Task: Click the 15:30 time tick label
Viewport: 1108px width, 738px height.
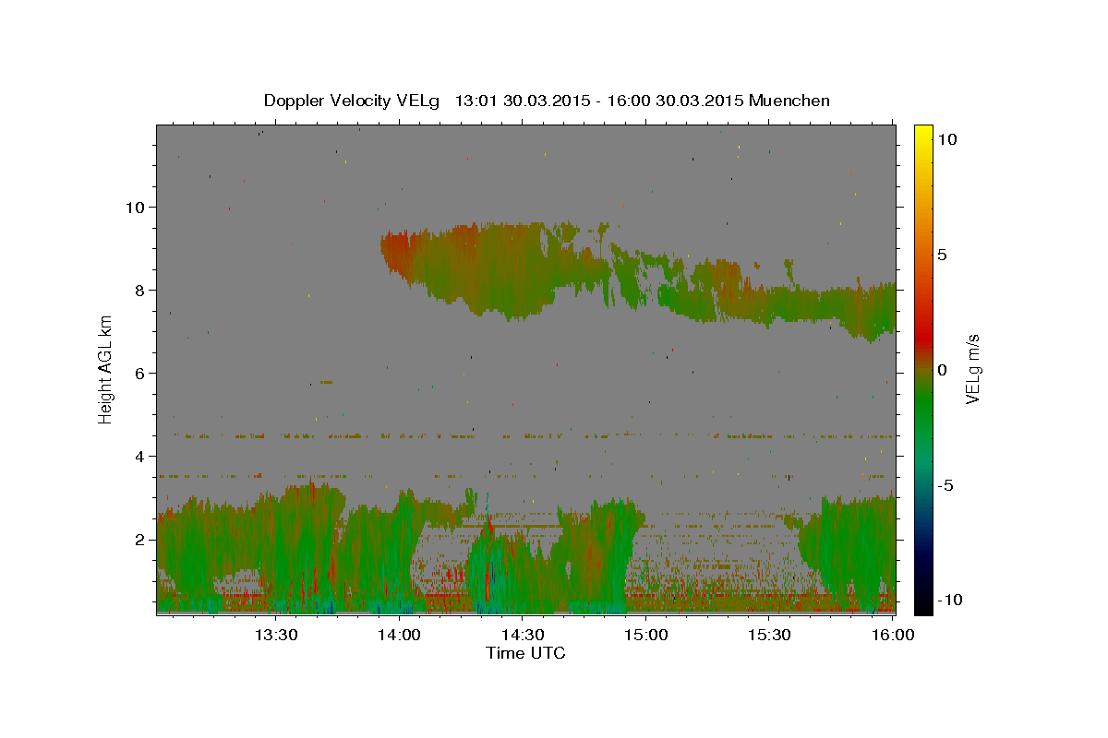Action: coord(770,635)
